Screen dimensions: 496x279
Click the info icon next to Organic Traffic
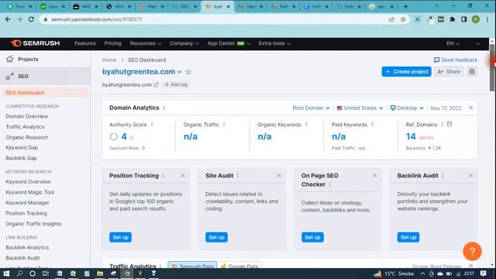[x=224, y=124]
